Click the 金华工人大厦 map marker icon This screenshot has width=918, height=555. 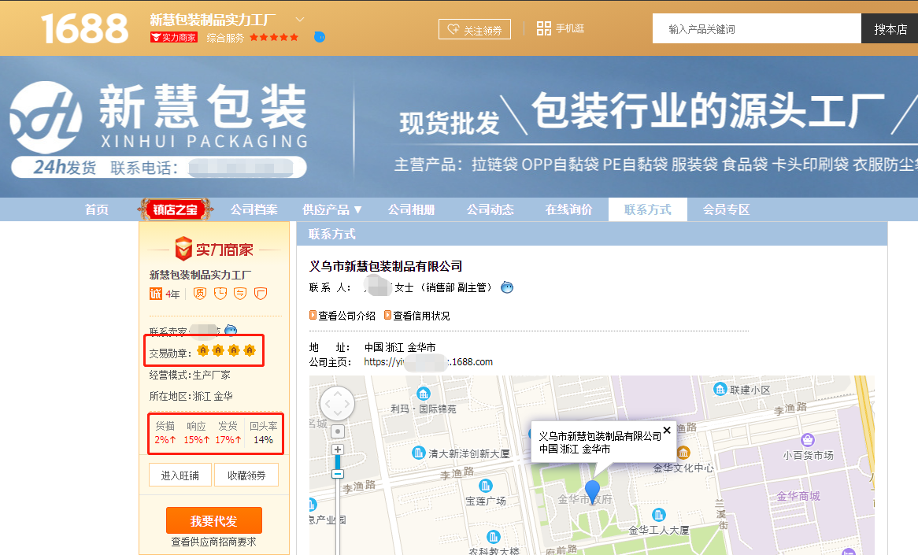click(659, 515)
